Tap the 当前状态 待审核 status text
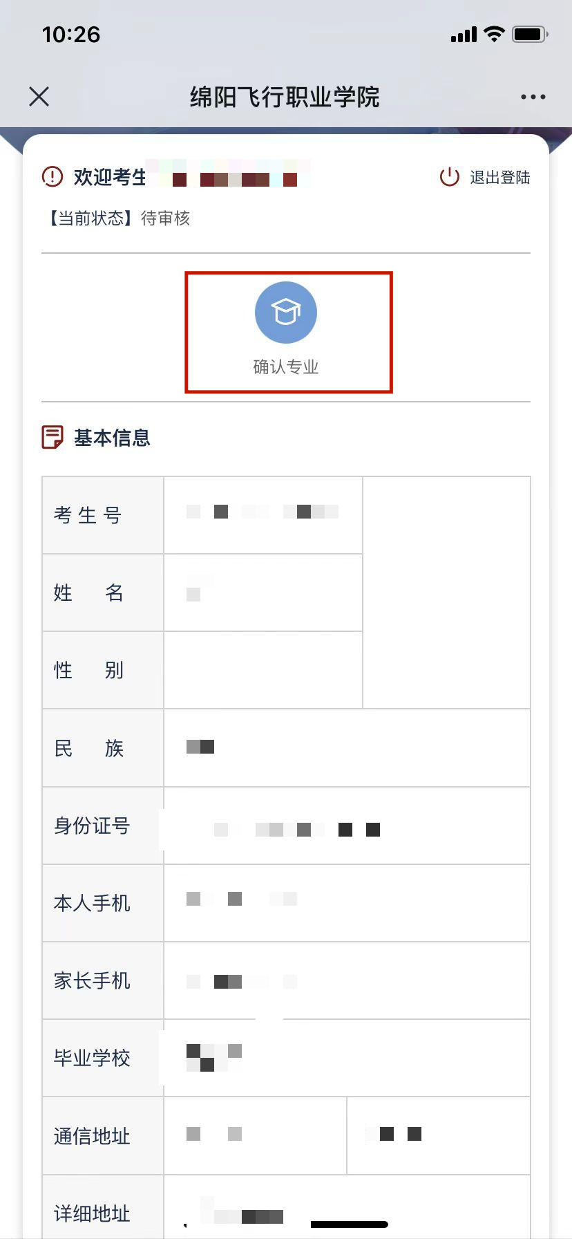 coord(119,218)
